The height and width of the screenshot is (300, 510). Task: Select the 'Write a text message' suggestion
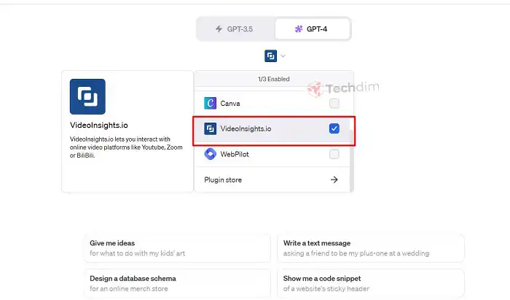[370, 248]
